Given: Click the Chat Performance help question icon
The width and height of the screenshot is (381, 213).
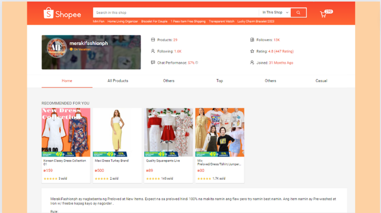Looking at the screenshot, I should coord(196,63).
